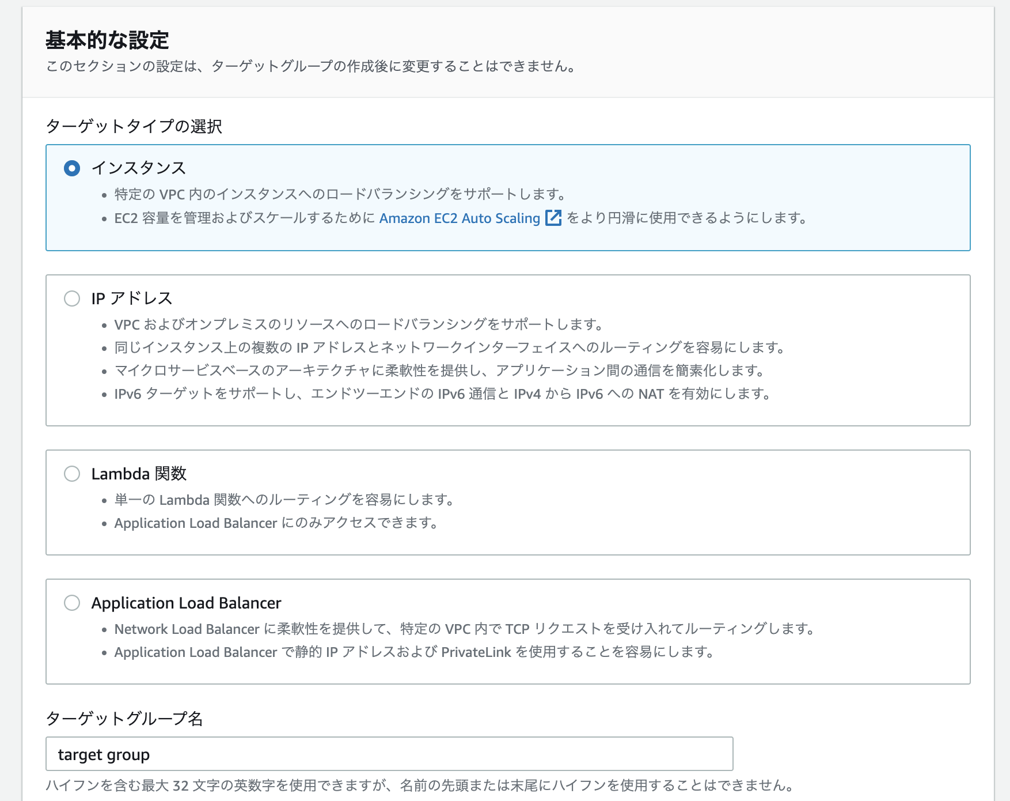The height and width of the screenshot is (801, 1010).
Task: Click the ターゲットタイプの選択 label
Action: coord(134,126)
